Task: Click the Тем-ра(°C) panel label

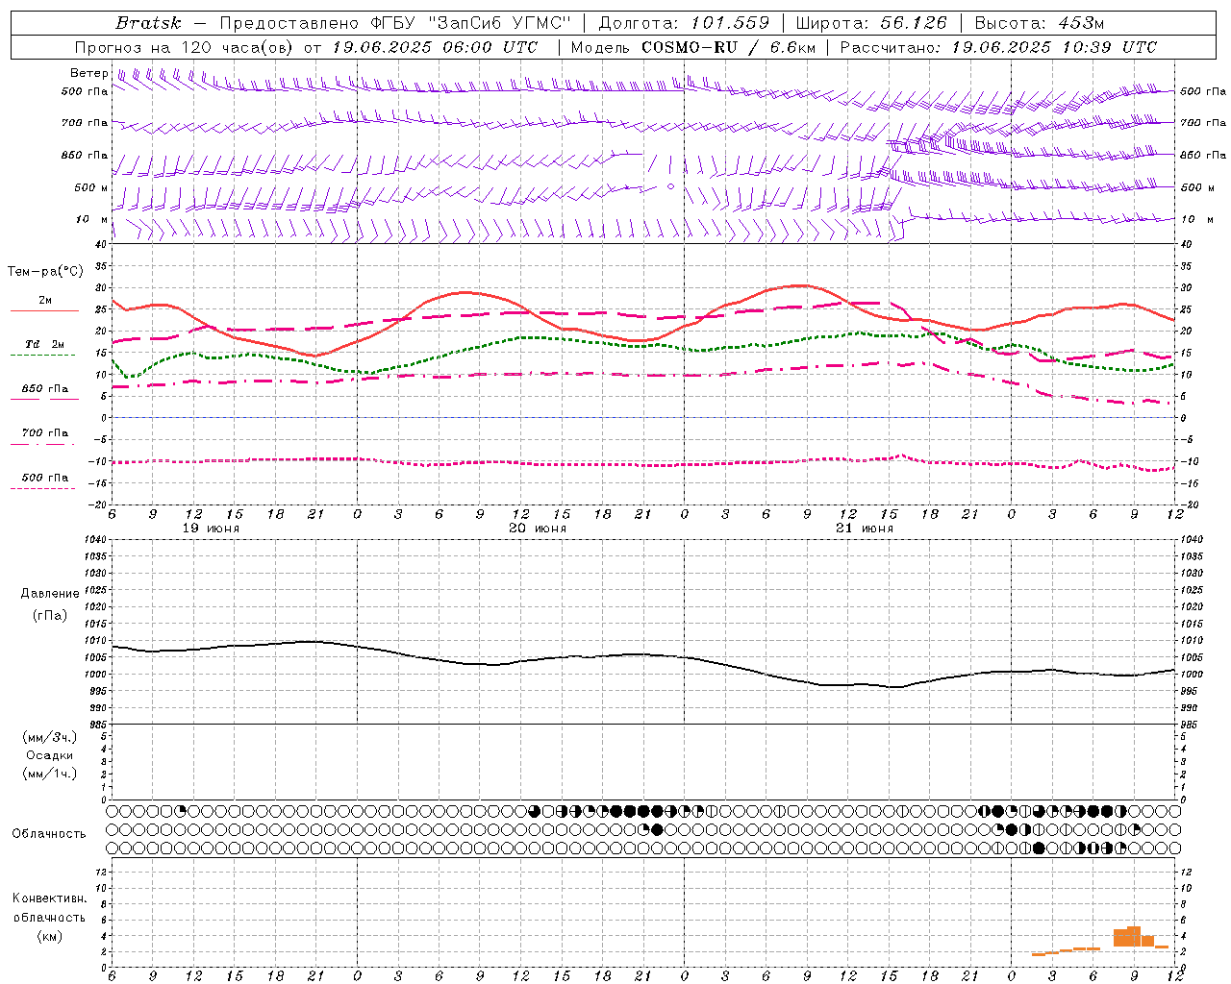Action: [45, 272]
